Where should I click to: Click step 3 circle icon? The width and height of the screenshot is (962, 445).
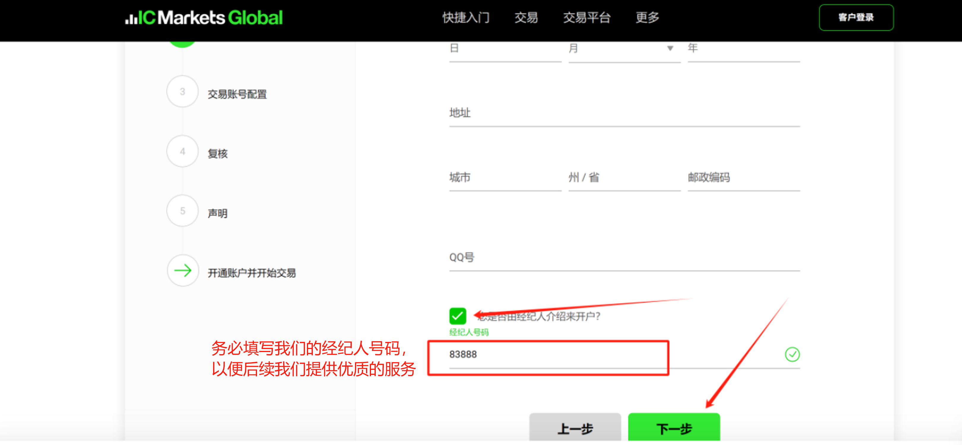point(182,91)
